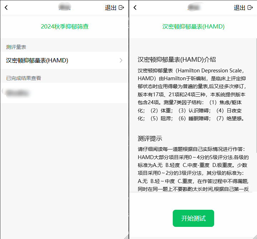257x239 pixels.
Task: Click 测评提示 heading
Action: tap(150, 138)
